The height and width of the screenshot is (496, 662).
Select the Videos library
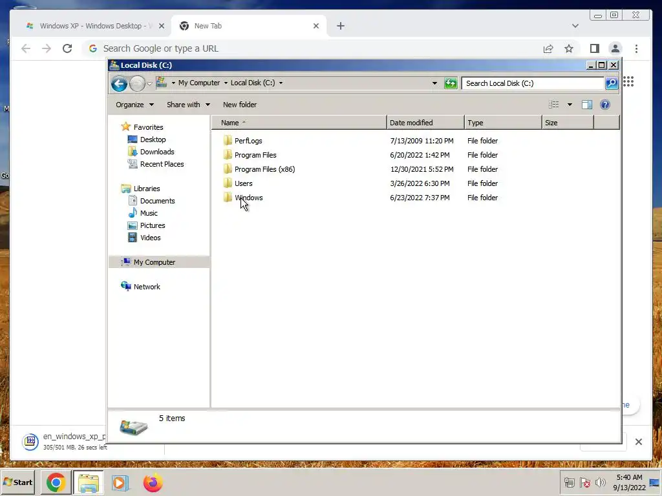click(x=150, y=238)
